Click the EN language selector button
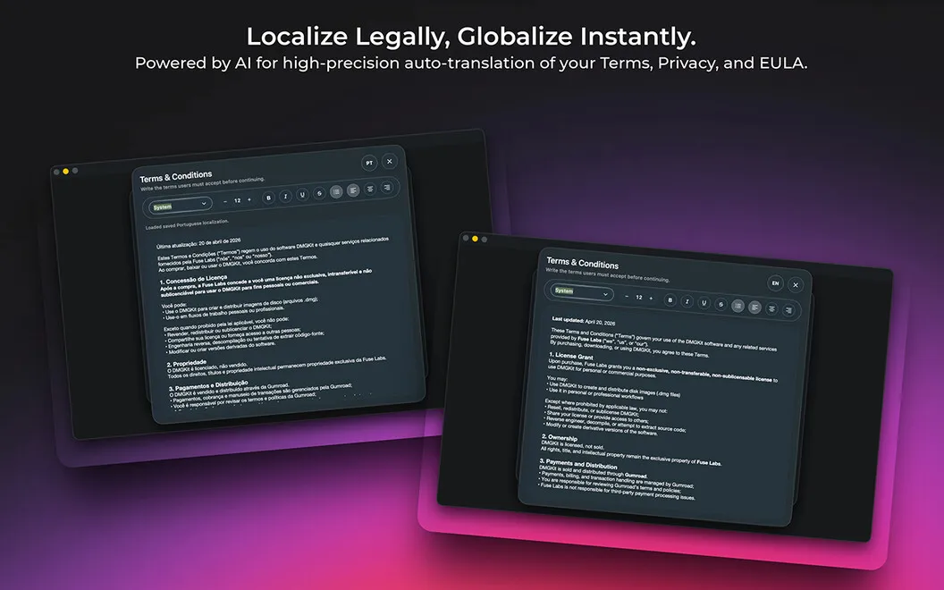 [x=775, y=283]
